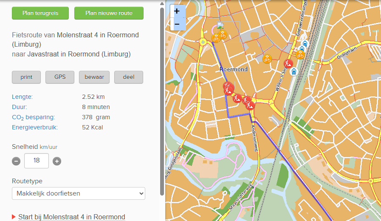Click the Snelheid speed input field
Screen dimensions: 381x221
coord(37,161)
